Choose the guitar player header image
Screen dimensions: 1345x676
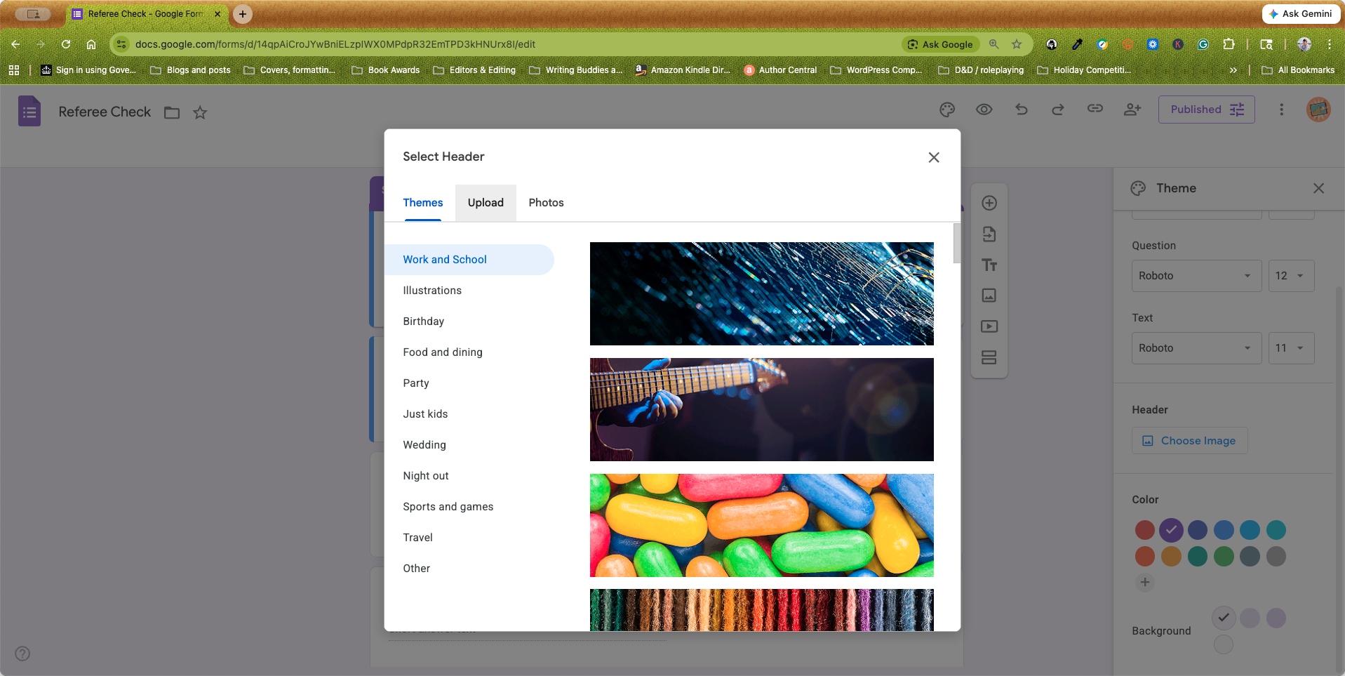click(761, 409)
